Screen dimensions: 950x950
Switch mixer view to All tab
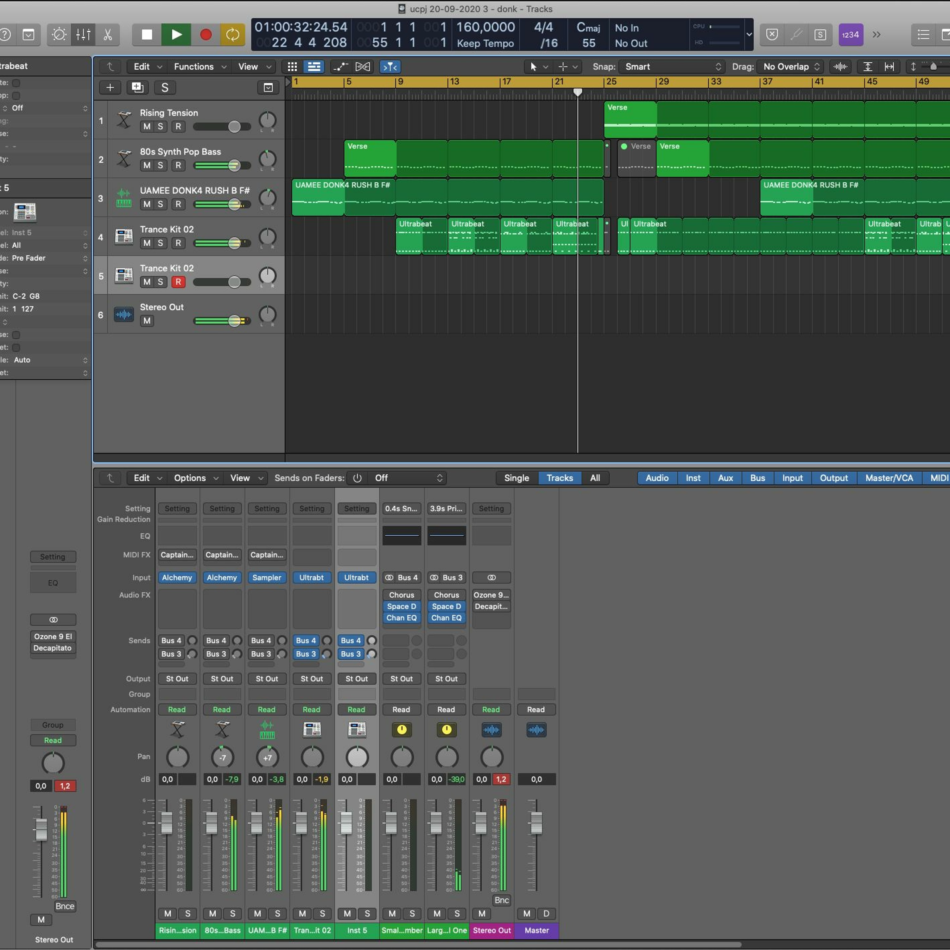595,478
